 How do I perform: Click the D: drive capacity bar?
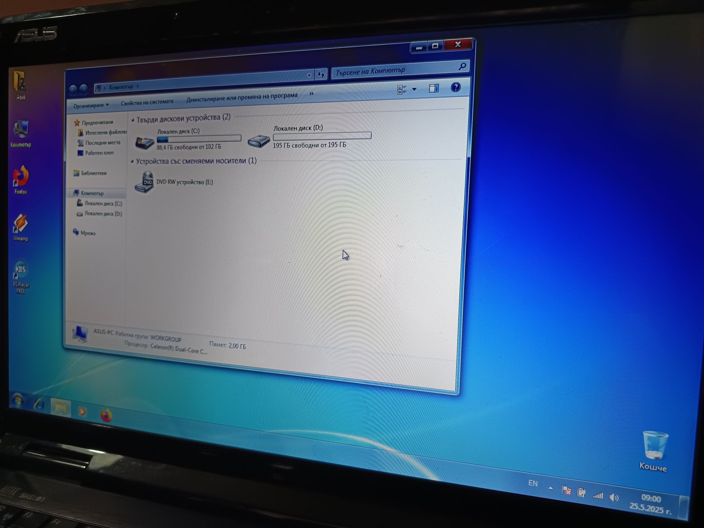pos(322,136)
